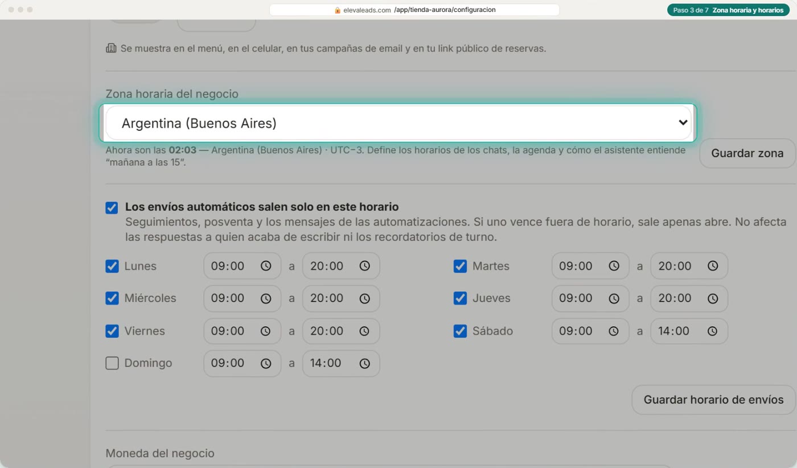Viewport: 797px width, 468px height.
Task: Click the Paso 3 de 7 step badge
Action: coord(728,10)
